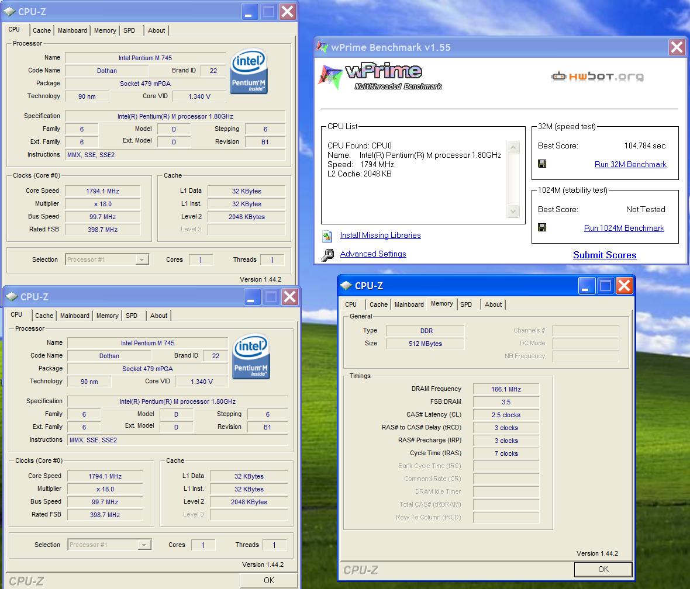Click the wPrime title bar icon

[322, 47]
